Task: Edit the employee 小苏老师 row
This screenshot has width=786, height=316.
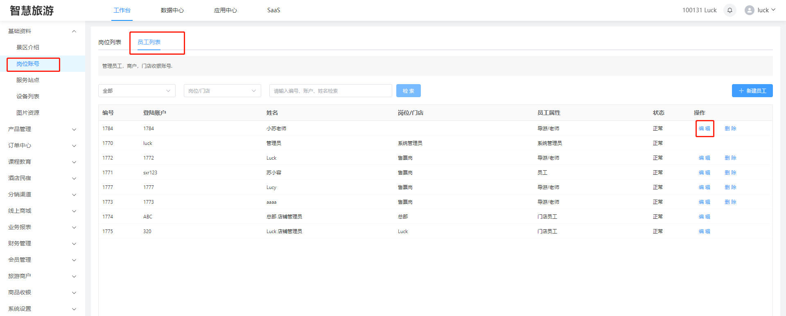Action: pyautogui.click(x=704, y=128)
